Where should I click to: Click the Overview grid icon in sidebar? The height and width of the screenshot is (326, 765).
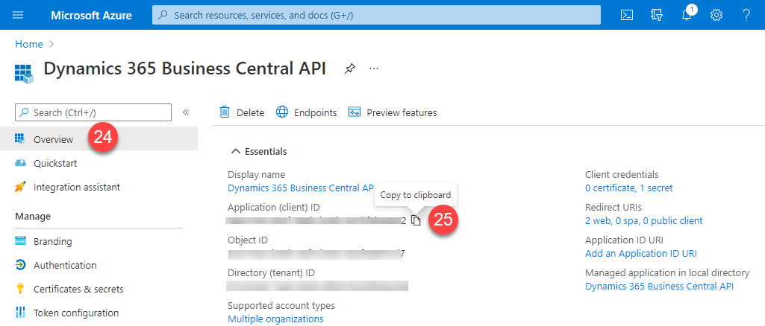[x=20, y=139]
